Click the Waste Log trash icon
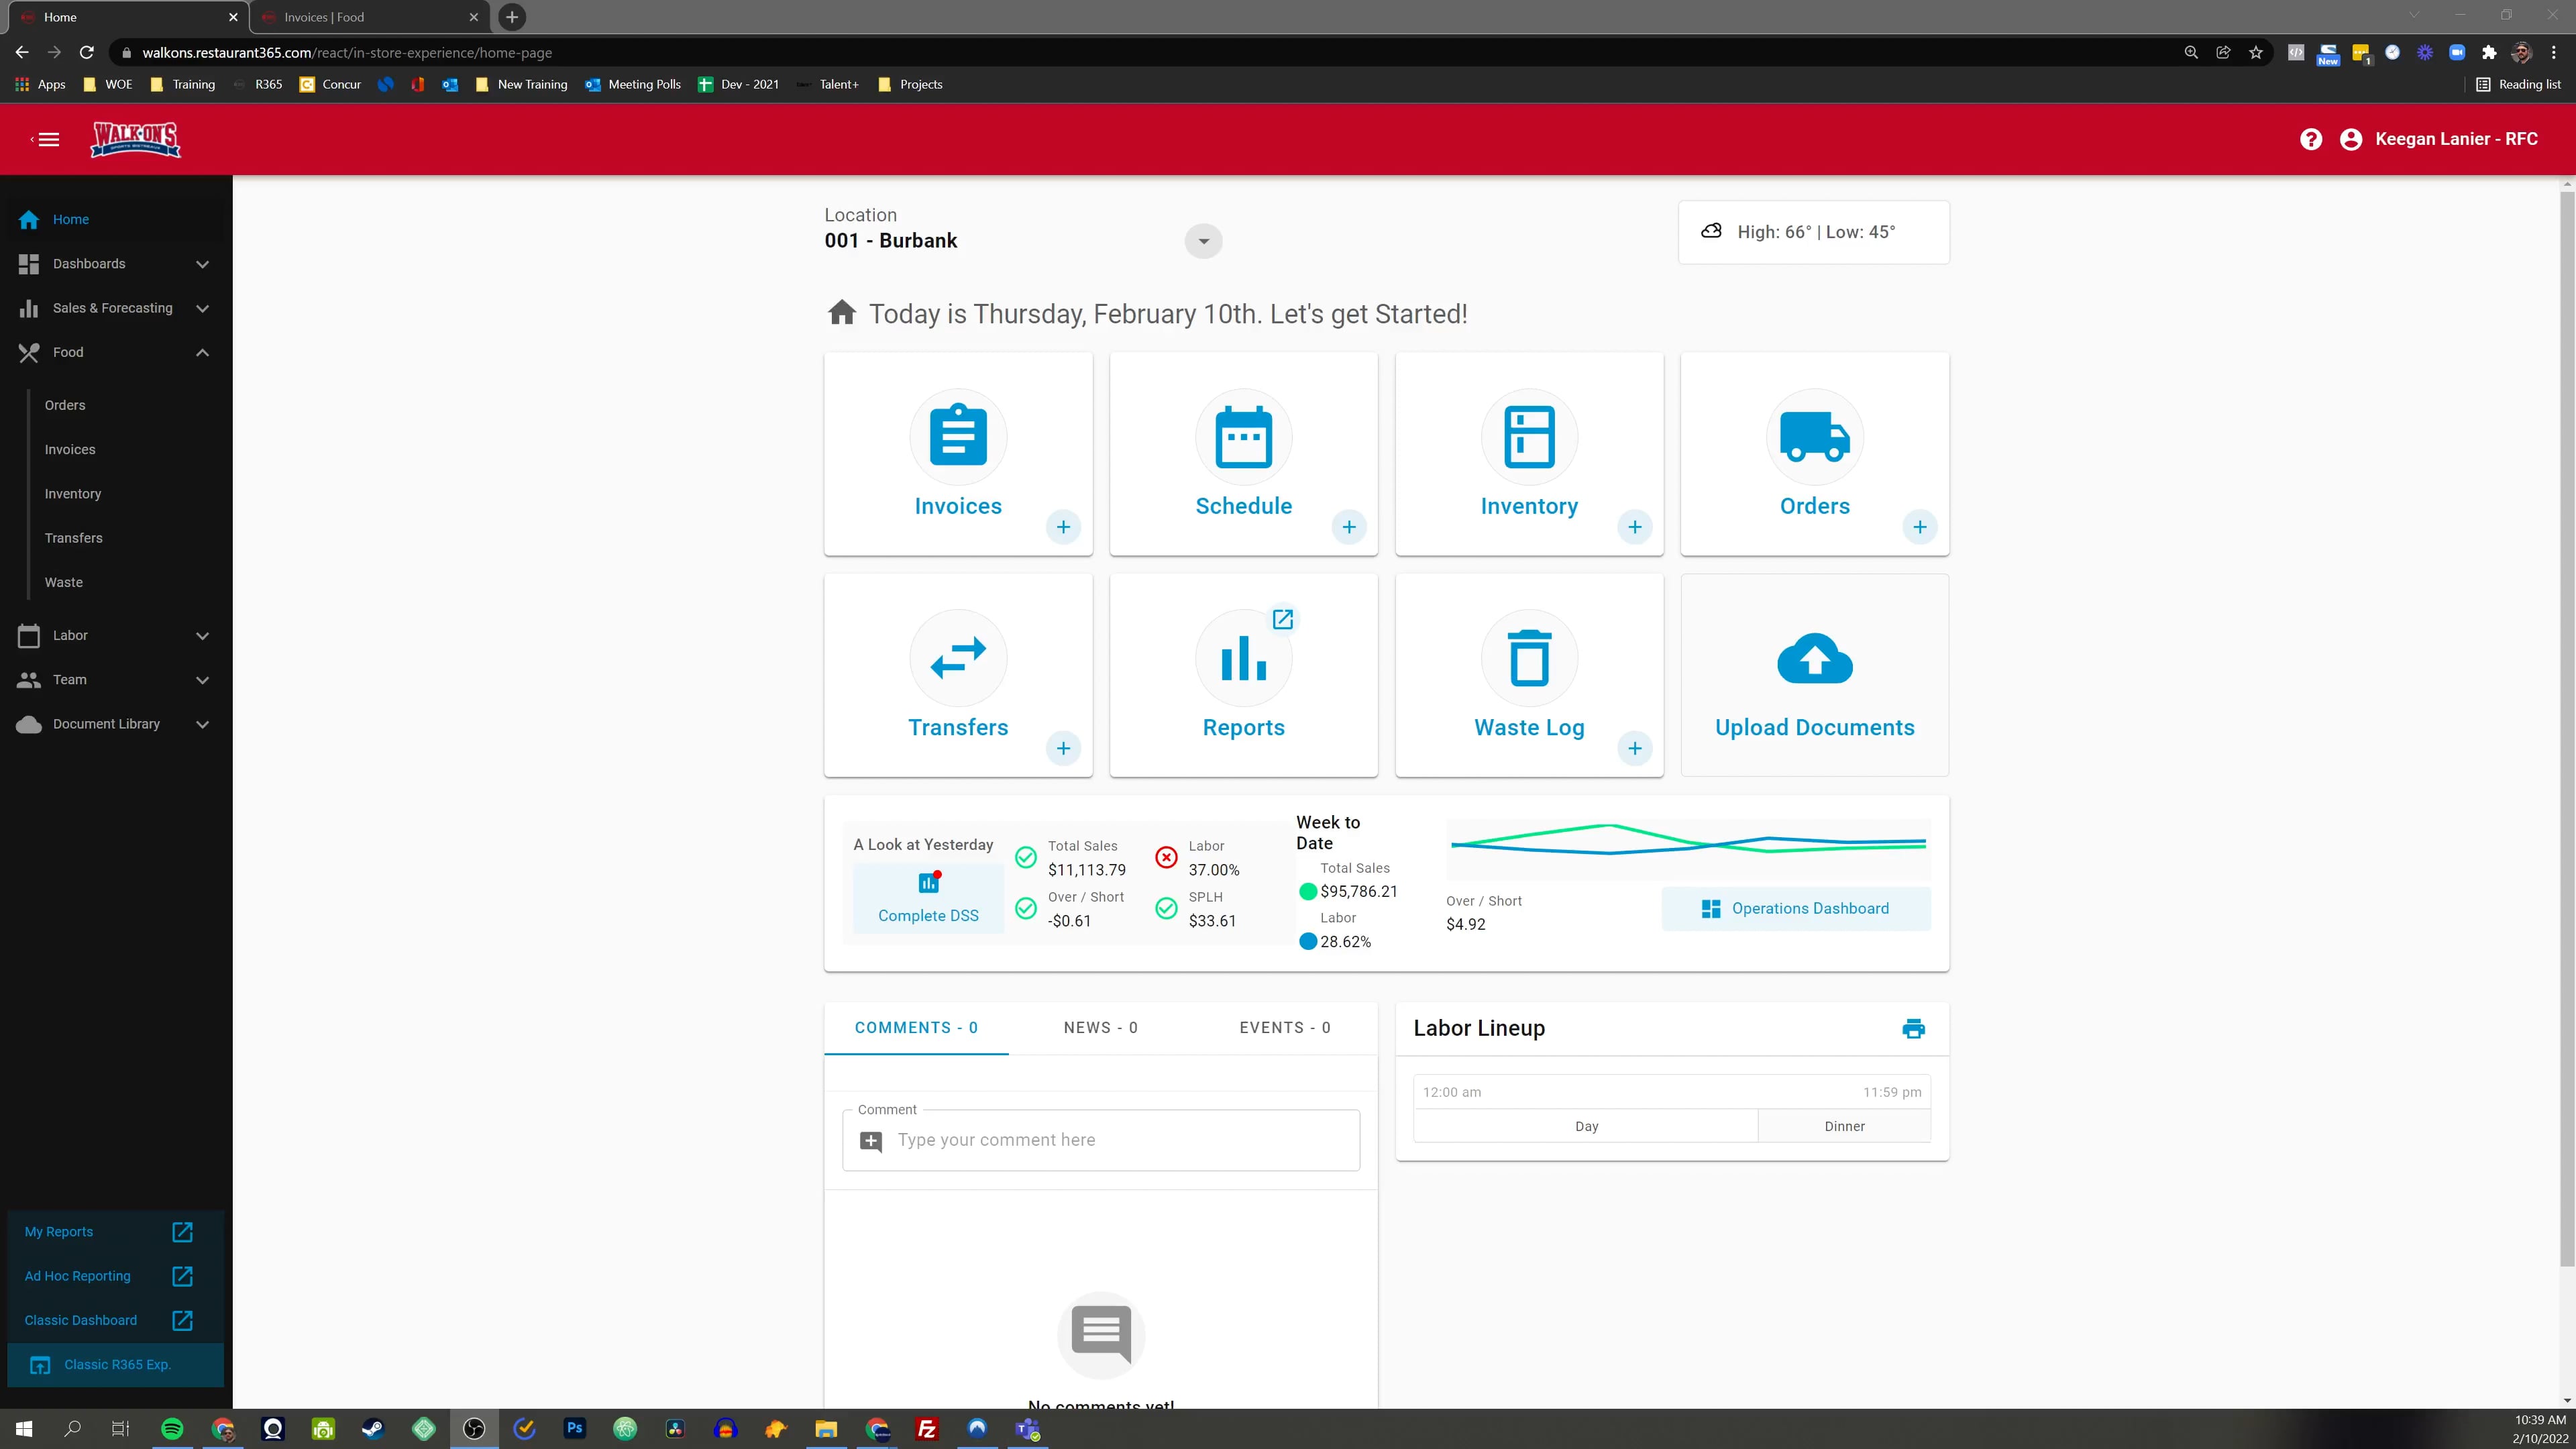 click(x=1528, y=658)
